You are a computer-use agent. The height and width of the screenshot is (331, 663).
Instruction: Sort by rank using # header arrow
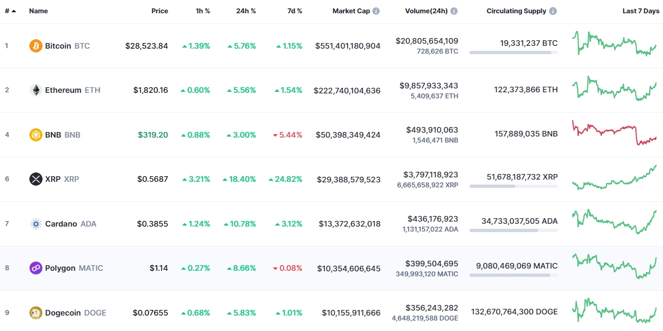[11, 11]
